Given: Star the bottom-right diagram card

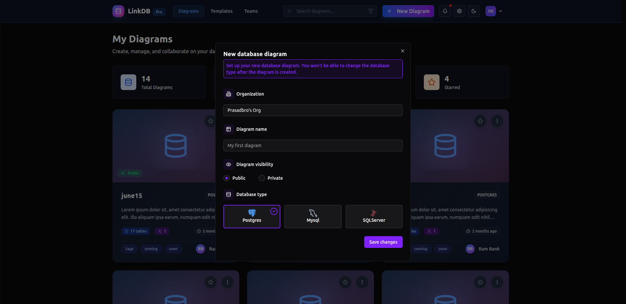Looking at the screenshot, I should pos(480,282).
